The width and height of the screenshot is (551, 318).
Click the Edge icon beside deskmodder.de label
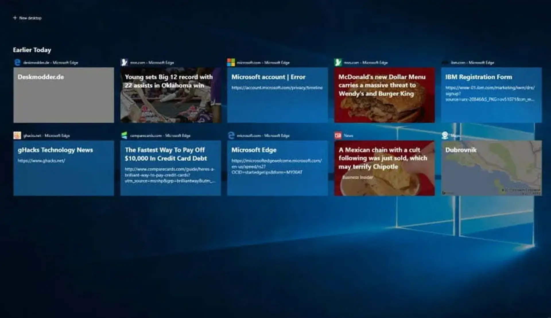point(17,62)
